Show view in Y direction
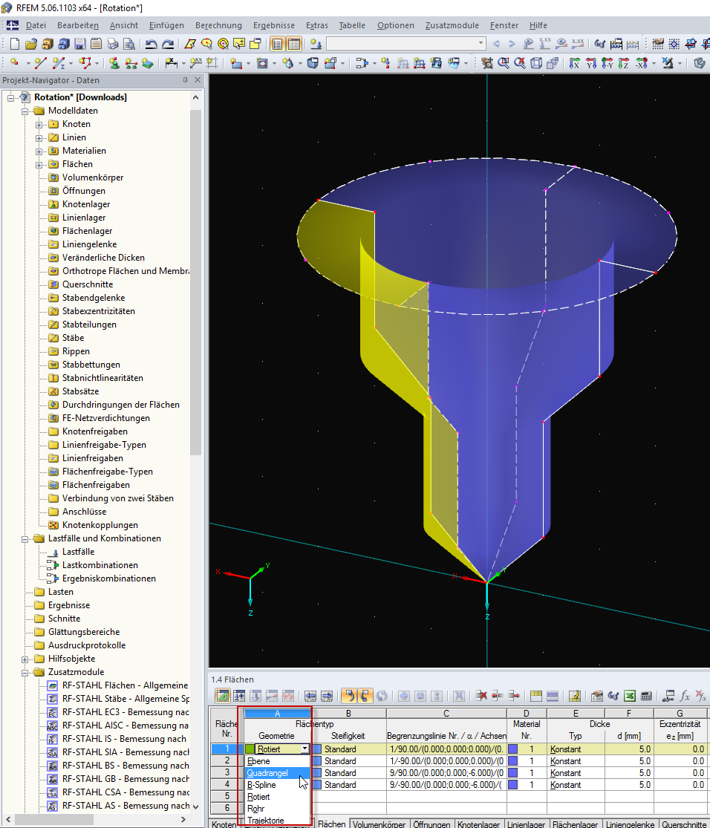Image resolution: width=710 pixels, height=828 pixels. (590, 63)
